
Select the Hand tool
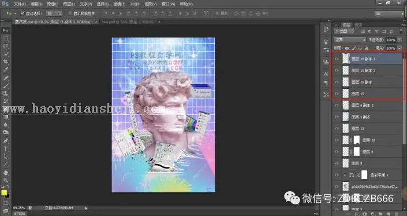pyautogui.click(x=5, y=173)
